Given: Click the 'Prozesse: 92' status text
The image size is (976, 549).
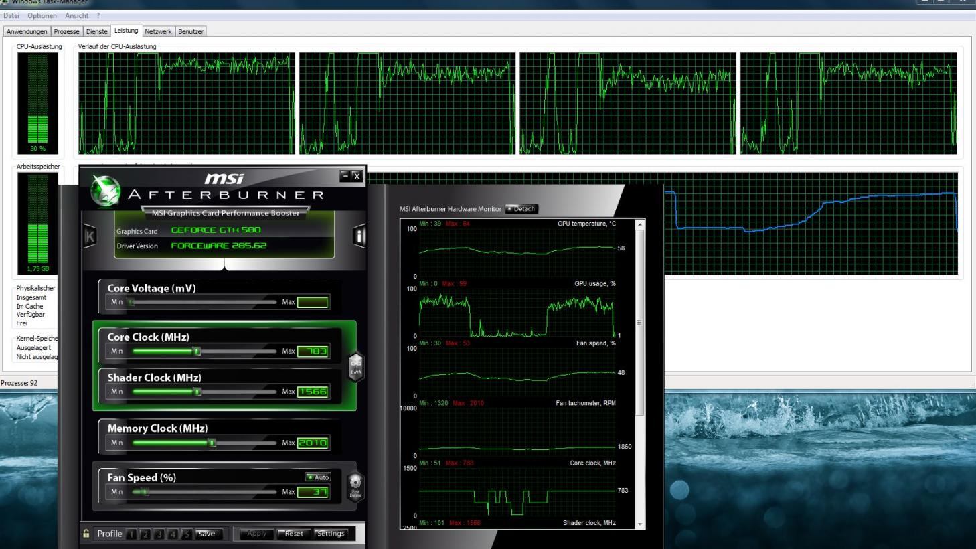Looking at the screenshot, I should [19, 383].
